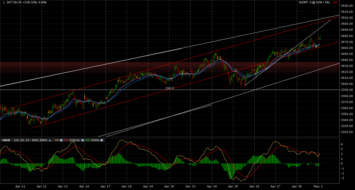Click the Apr 13 date axis label

tap(63, 187)
